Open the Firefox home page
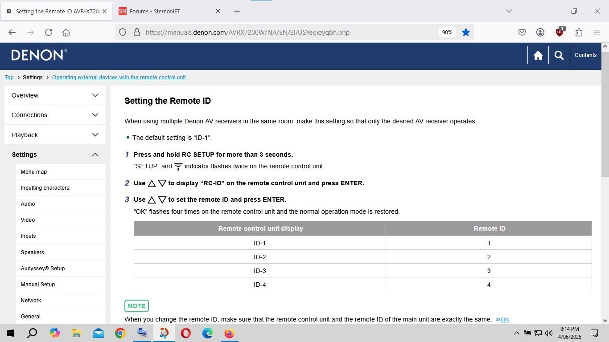This screenshot has height=342, width=609. coord(66,32)
